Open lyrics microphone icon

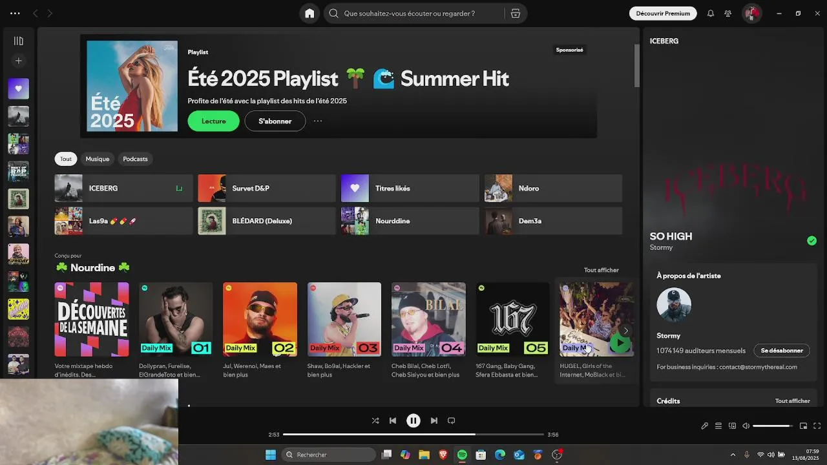(x=704, y=426)
